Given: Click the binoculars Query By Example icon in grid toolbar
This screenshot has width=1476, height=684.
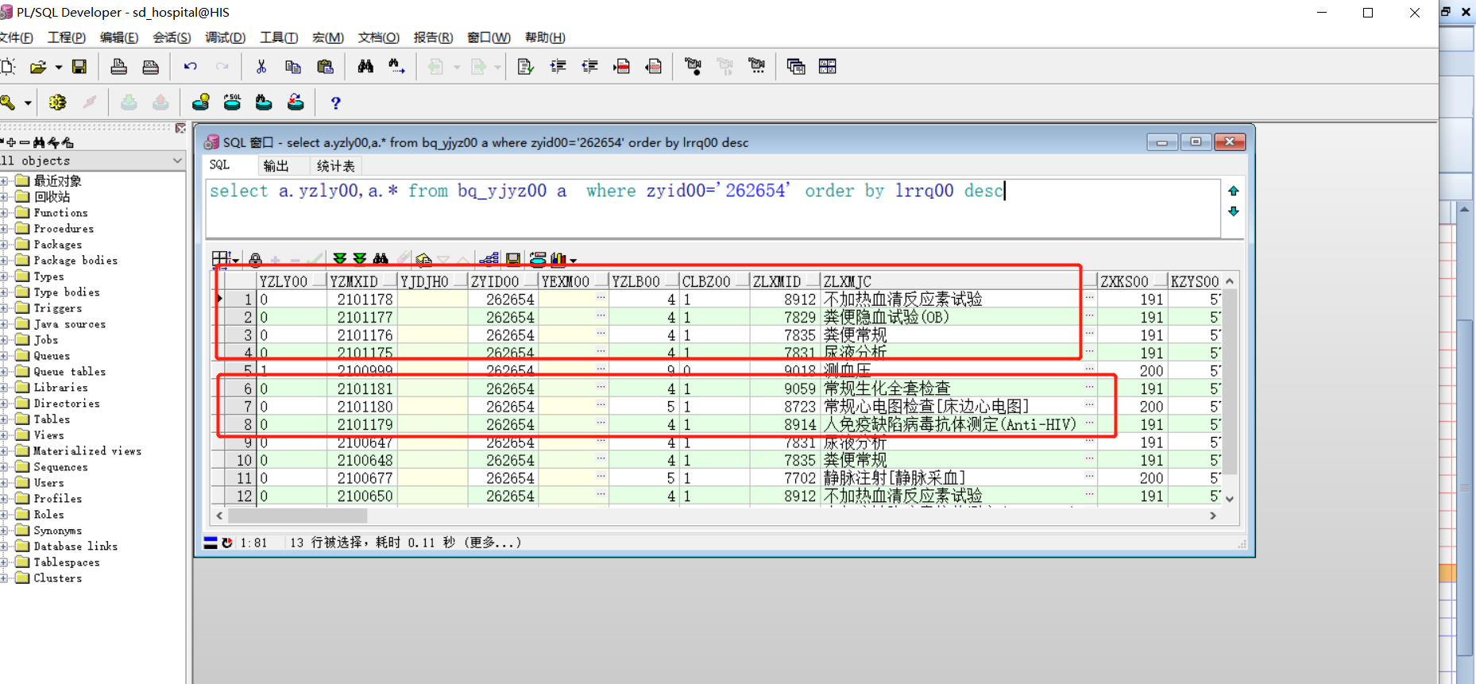Looking at the screenshot, I should pyautogui.click(x=381, y=259).
